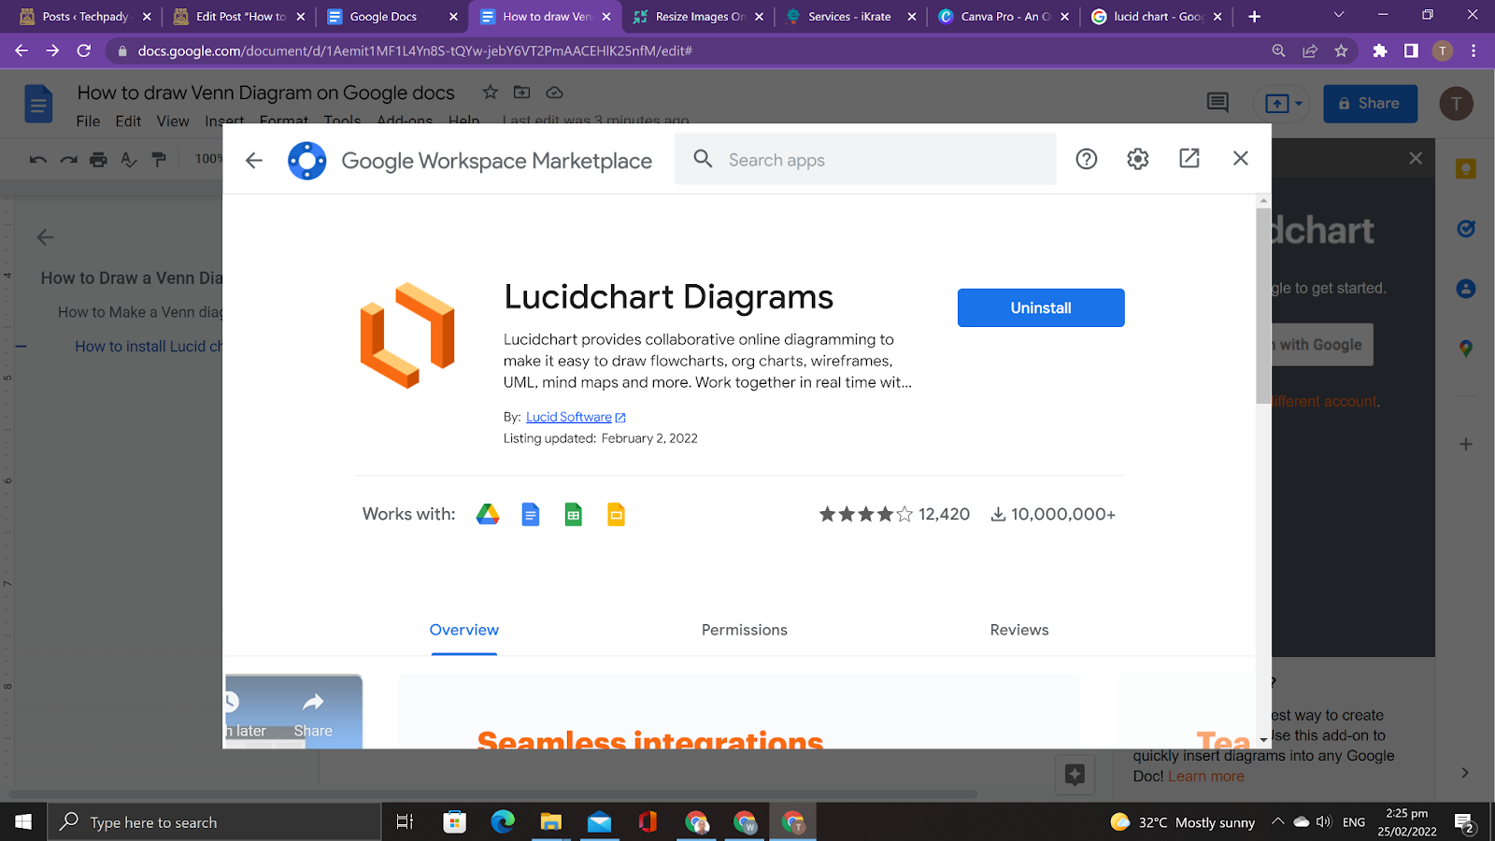The image size is (1495, 841).
Task: Click the Google Slides works-with icon
Action: tap(617, 514)
